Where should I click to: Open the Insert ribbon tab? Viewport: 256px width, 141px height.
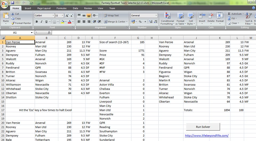tap(28, 8)
